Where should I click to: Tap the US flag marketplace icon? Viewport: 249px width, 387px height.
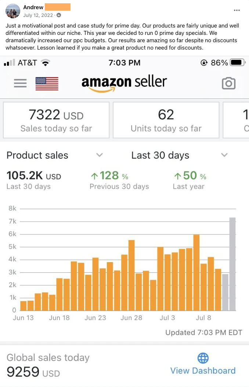click(x=47, y=83)
